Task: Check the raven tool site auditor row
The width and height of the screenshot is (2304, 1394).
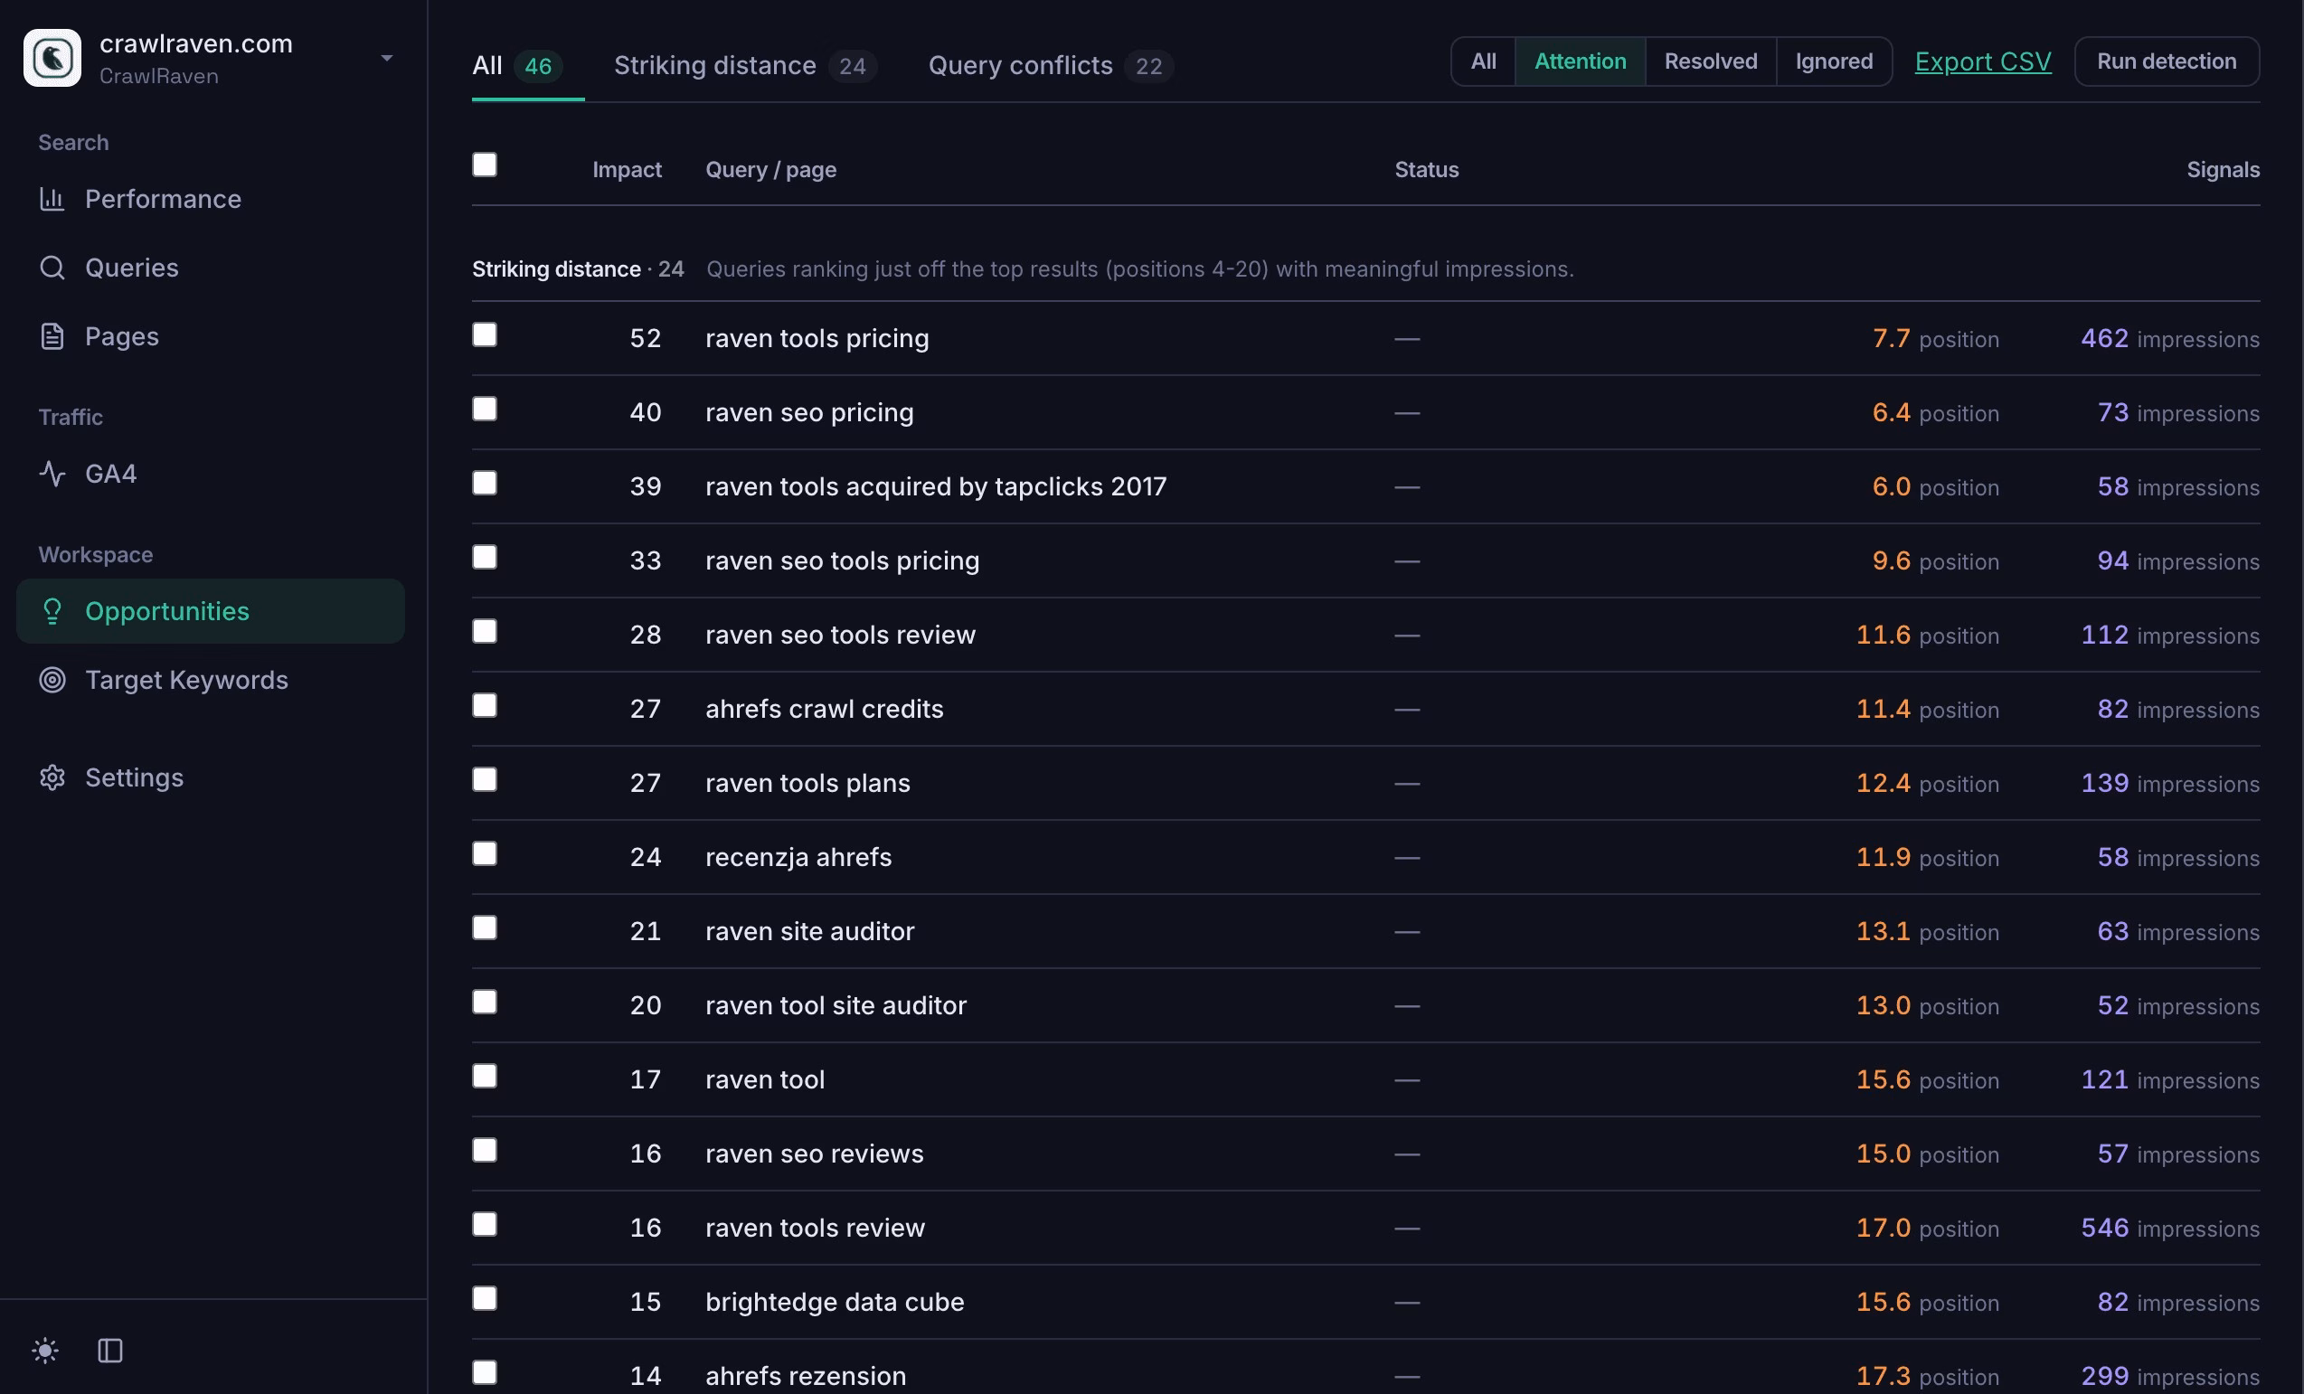Action: tap(485, 1002)
